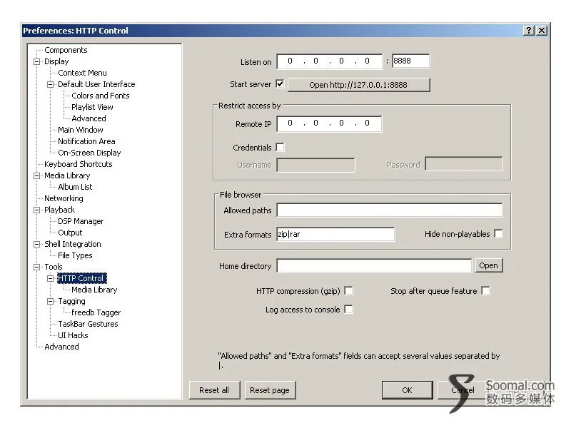Select Album List under Media Library
The image size is (571, 428).
[x=75, y=187]
